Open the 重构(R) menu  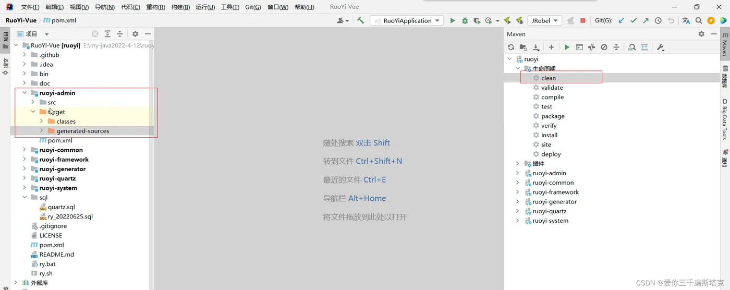(156, 7)
